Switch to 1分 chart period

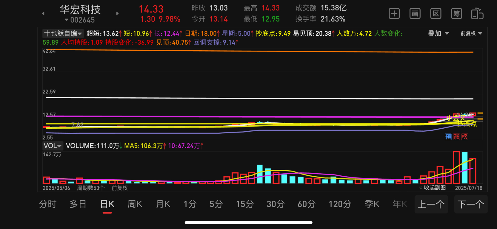point(190,204)
